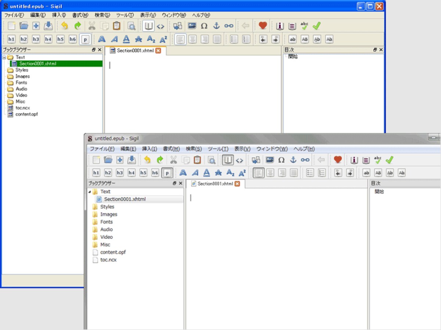Toggle paragraph p style in front window
The width and height of the screenshot is (441, 330).
167,173
